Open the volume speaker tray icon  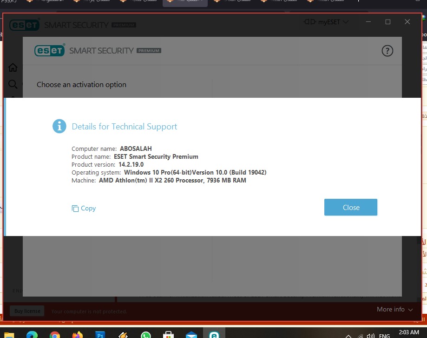click(371, 336)
